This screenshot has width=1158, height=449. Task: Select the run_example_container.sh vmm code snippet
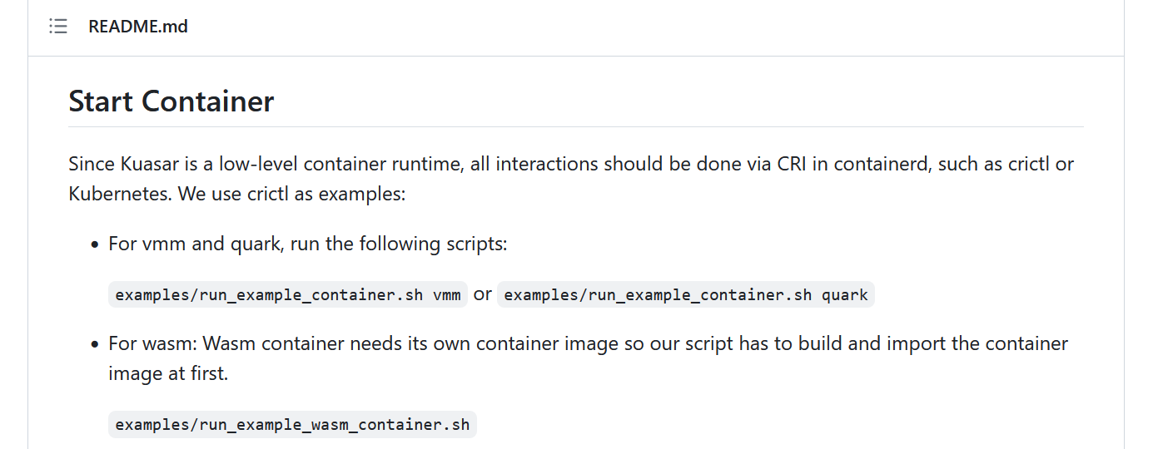tap(288, 294)
